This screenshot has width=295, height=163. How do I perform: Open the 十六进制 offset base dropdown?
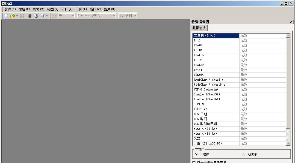pos(135,16)
